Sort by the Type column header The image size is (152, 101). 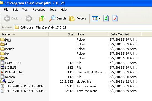[92, 34]
